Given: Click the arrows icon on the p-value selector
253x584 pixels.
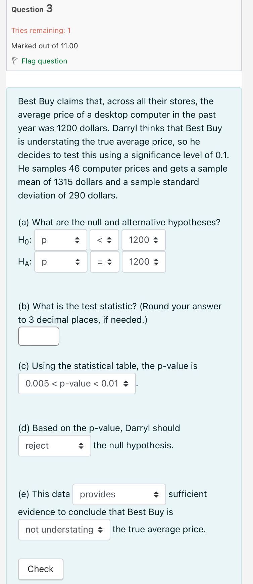Looking at the screenshot, I should click(x=127, y=383).
